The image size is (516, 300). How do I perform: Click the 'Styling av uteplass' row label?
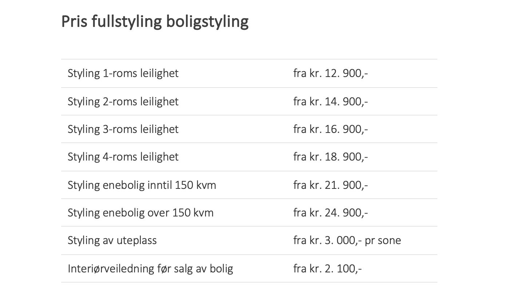click(x=112, y=240)
